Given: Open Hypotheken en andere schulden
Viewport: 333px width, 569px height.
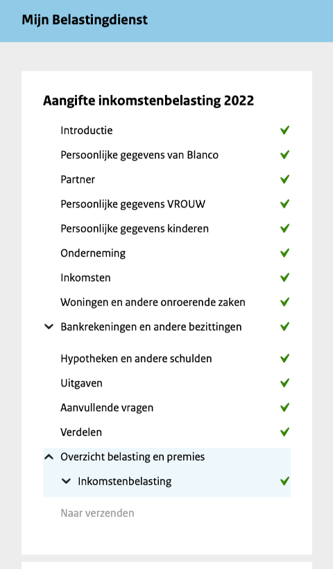Looking at the screenshot, I should [x=136, y=359].
